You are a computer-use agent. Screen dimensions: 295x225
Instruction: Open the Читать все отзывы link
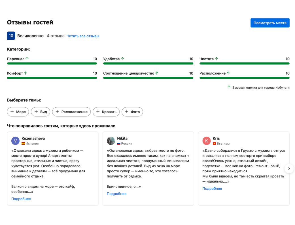coord(83,36)
